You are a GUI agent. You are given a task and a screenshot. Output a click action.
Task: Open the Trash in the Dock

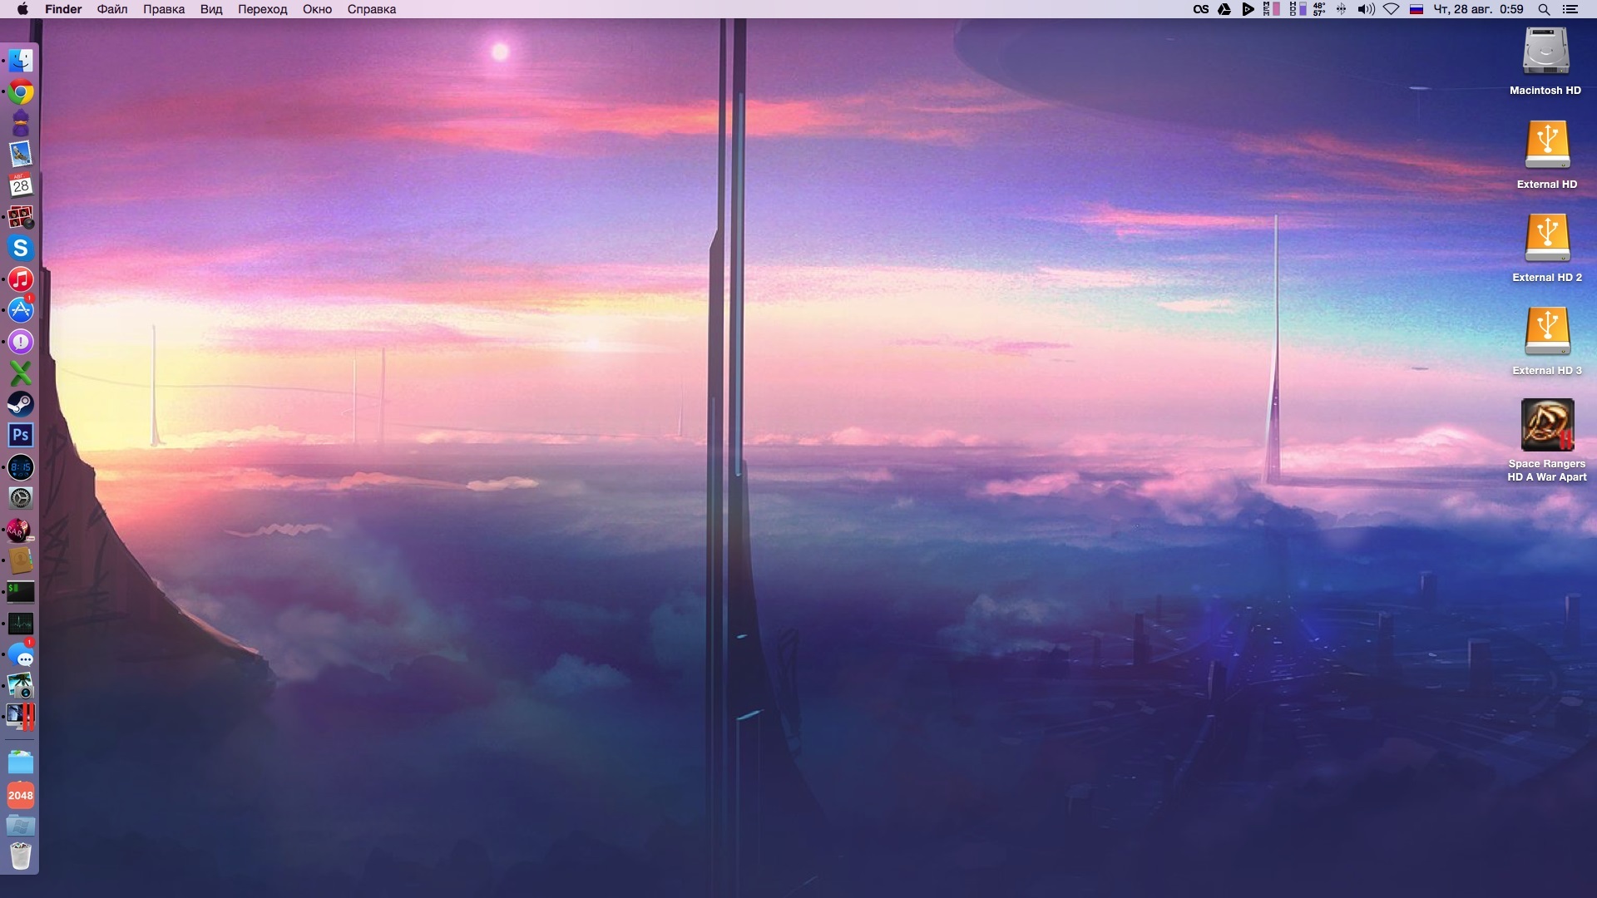click(21, 856)
